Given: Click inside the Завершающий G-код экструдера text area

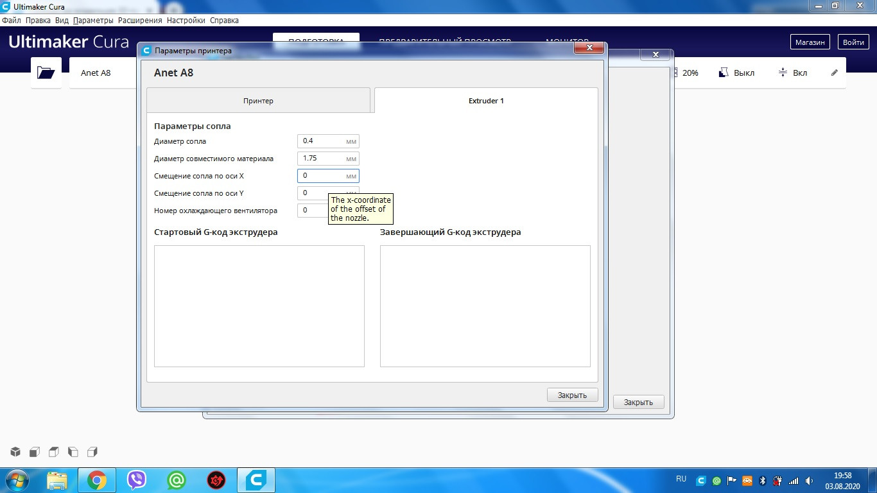Looking at the screenshot, I should coord(485,306).
